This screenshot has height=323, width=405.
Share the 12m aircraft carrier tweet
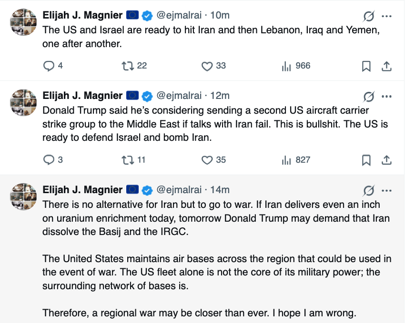(x=387, y=160)
